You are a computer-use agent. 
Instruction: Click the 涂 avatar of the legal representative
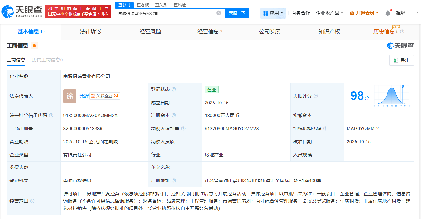[70, 96]
